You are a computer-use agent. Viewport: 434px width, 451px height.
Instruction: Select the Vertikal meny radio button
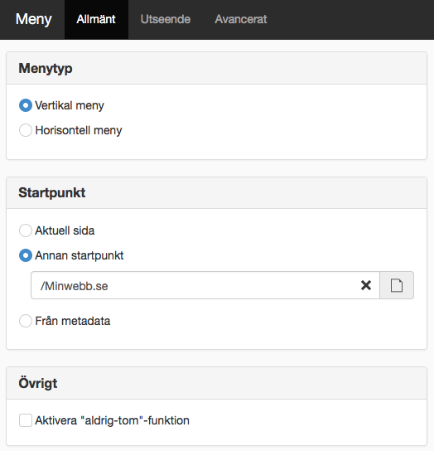(26, 105)
